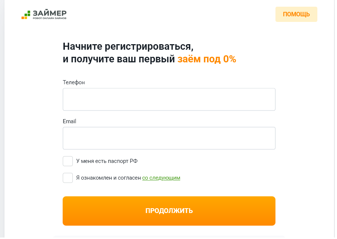Screen dimensions: 337x239
Task: Click the 'и получите ваш первый' heading text
Action: click(119, 59)
